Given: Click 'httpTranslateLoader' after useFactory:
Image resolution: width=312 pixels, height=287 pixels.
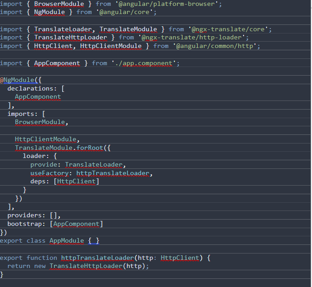Looking at the screenshot, I should 113,173.
